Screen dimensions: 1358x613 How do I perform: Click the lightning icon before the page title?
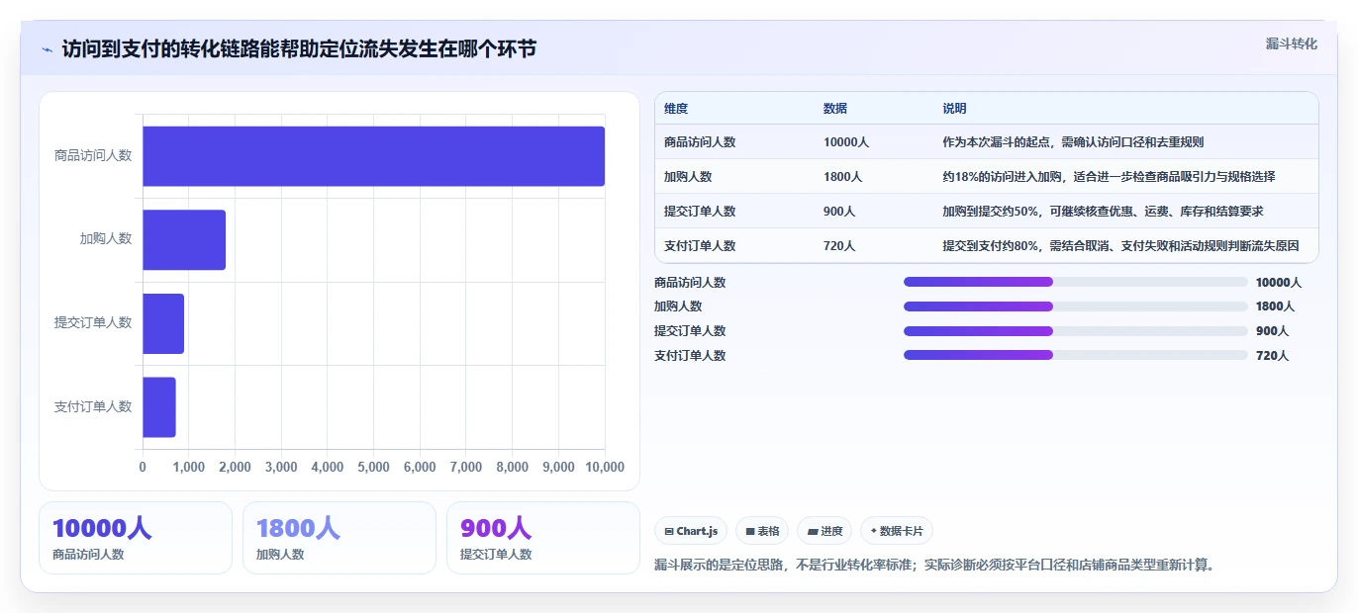pos(48,49)
